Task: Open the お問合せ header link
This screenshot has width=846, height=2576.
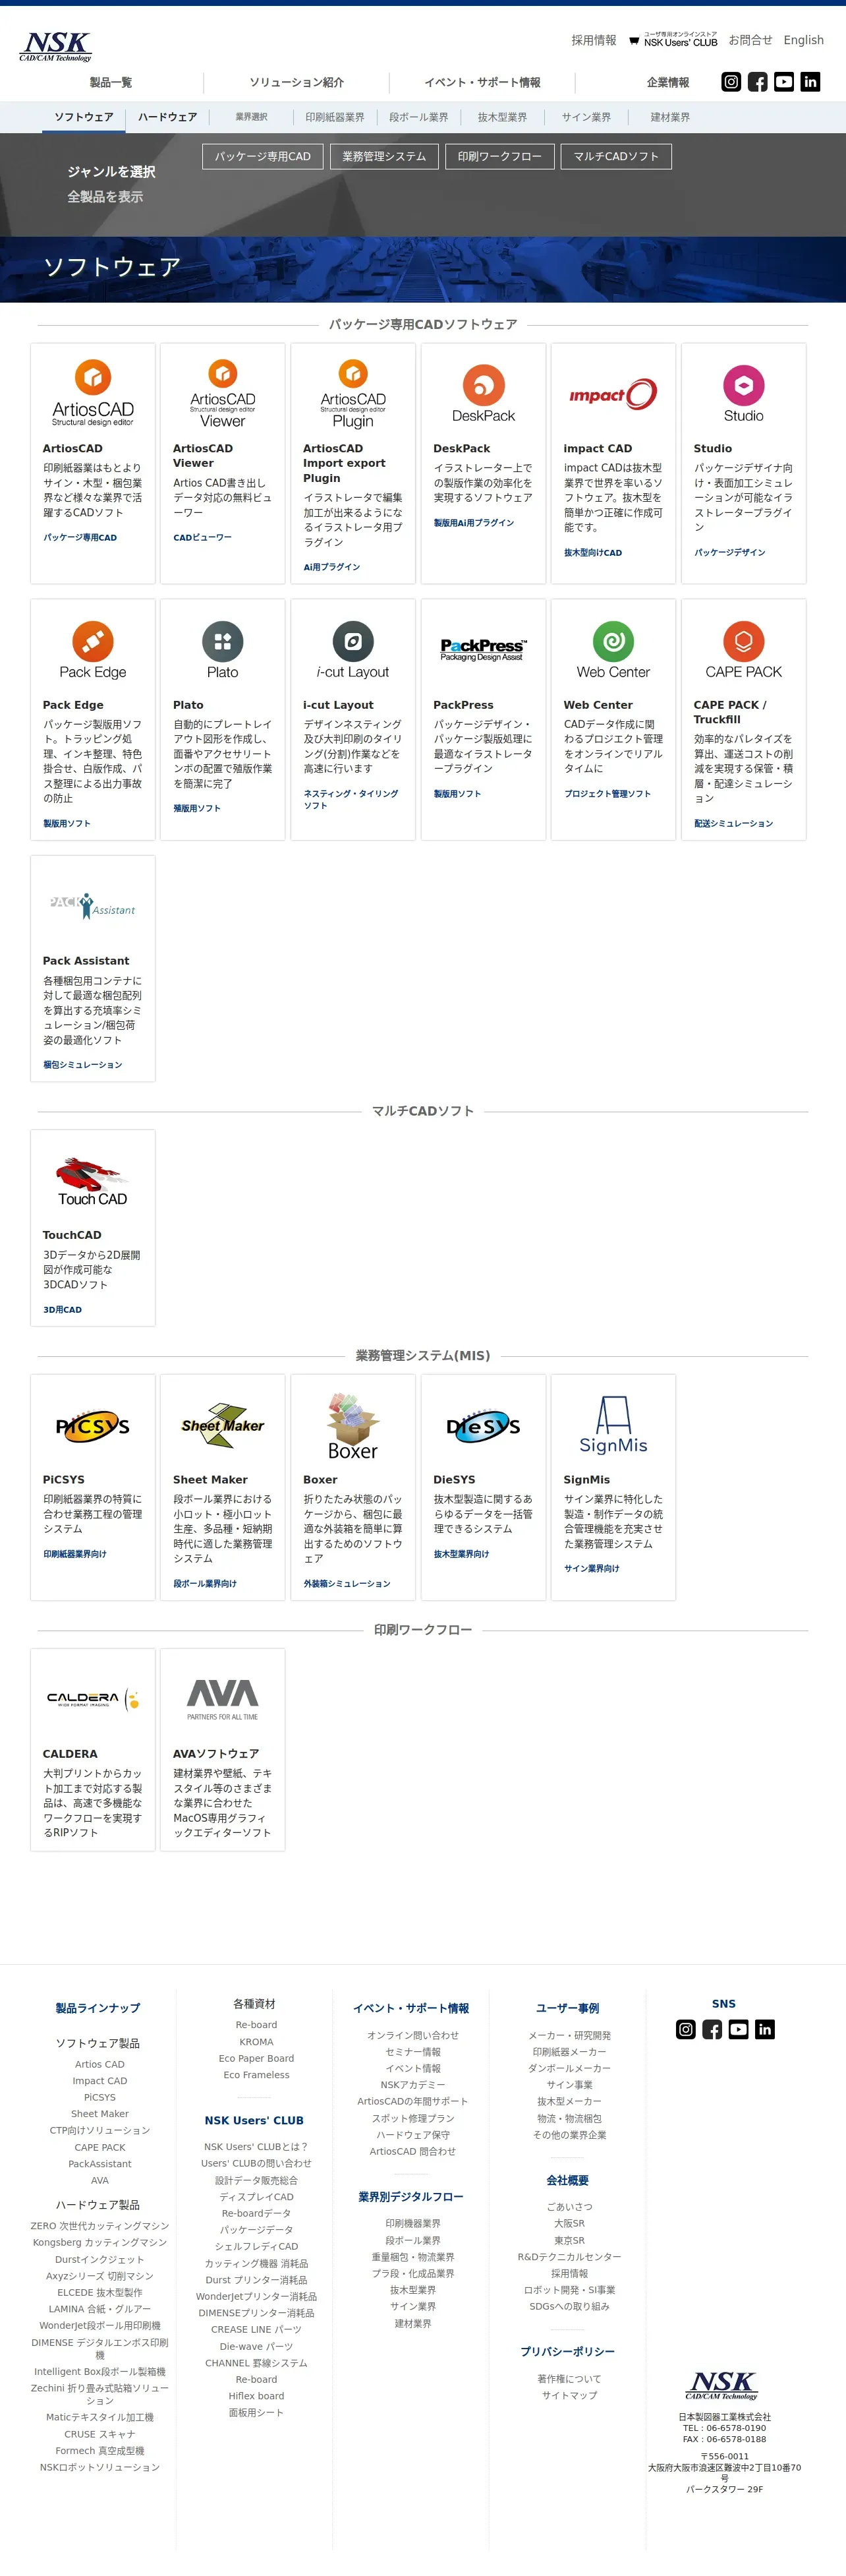Action: pyautogui.click(x=750, y=41)
